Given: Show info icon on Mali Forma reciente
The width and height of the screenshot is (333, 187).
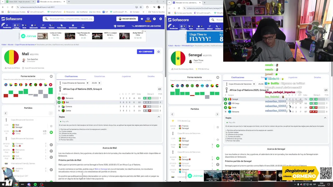Looking at the screenshot, I should pyautogui.click(x=51, y=76).
